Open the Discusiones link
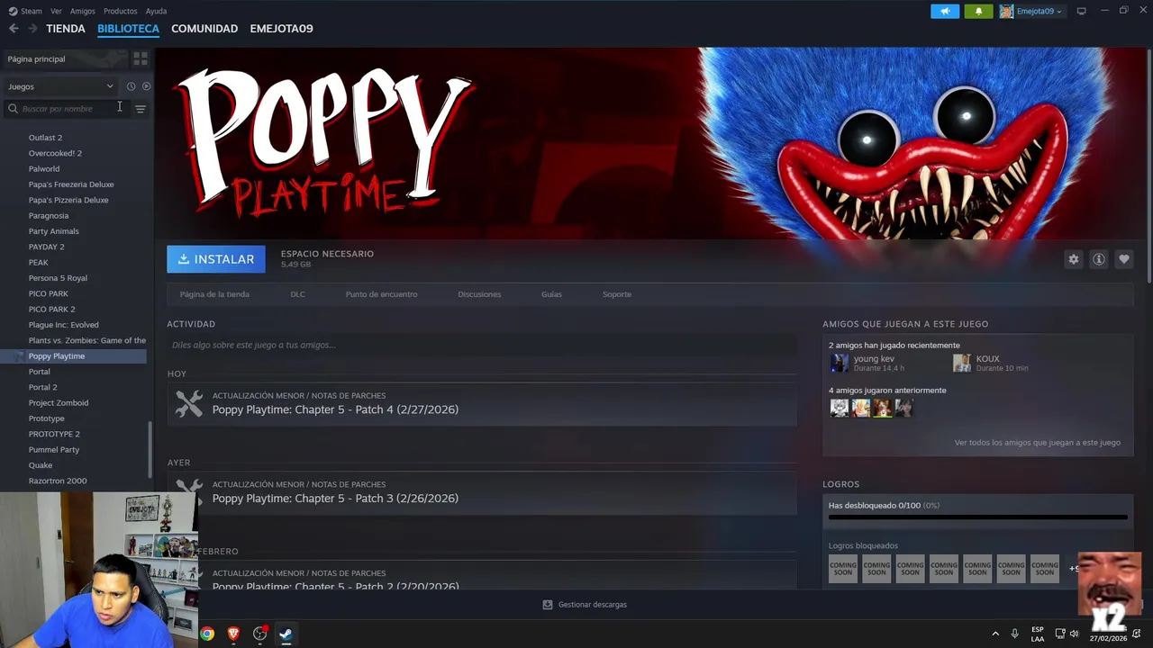Image resolution: width=1153 pixels, height=648 pixels. coord(479,294)
